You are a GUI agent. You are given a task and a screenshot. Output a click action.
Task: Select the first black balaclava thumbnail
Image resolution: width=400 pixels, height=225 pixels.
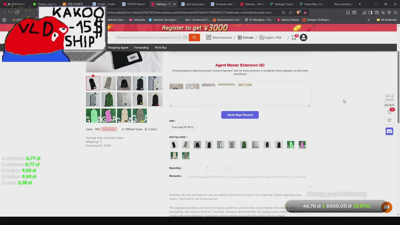[93, 83]
